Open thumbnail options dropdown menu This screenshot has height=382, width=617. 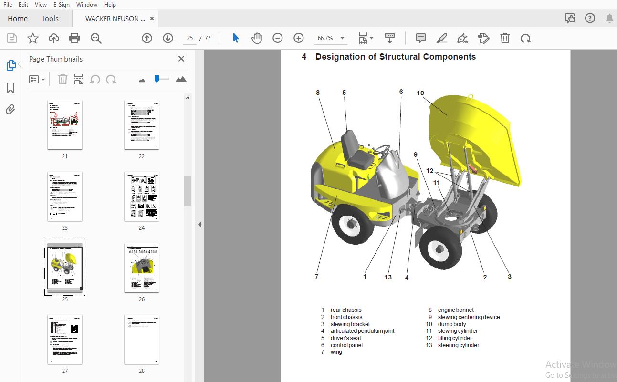(37, 79)
